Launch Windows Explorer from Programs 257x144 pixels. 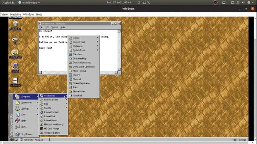pyautogui.click(x=53, y=133)
